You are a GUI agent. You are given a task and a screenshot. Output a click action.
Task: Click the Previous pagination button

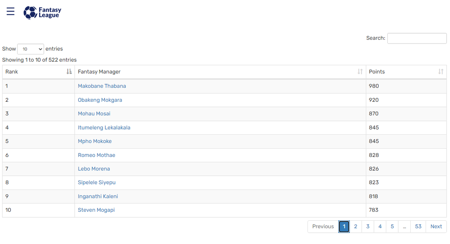[x=323, y=226]
